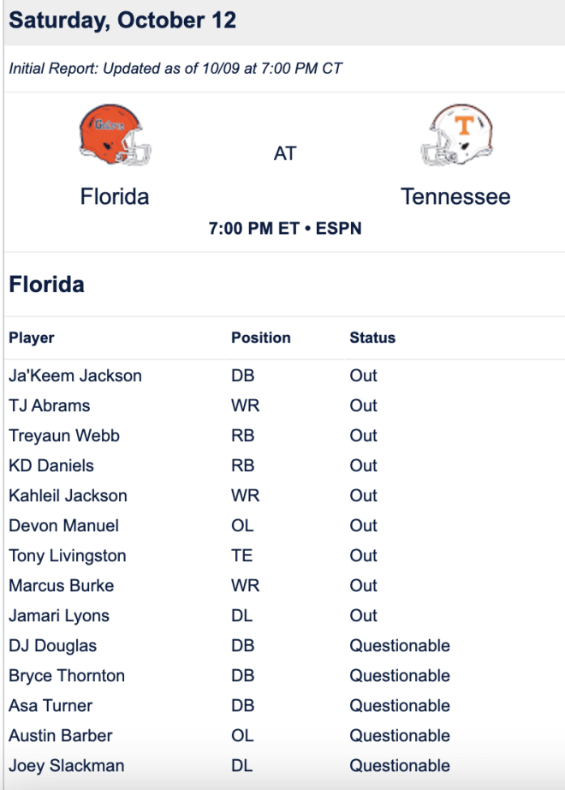The width and height of the screenshot is (565, 790).
Task: Select Kahleil Jackson's name
Action: point(68,495)
